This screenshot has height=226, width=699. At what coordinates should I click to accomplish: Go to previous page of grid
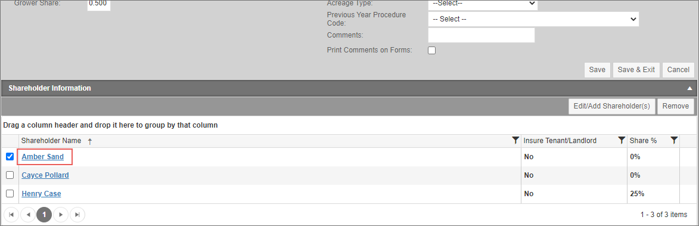coord(27,215)
